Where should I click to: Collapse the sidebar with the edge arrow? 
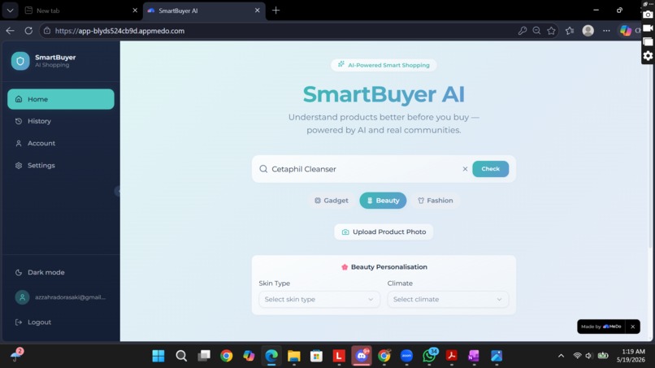point(118,191)
